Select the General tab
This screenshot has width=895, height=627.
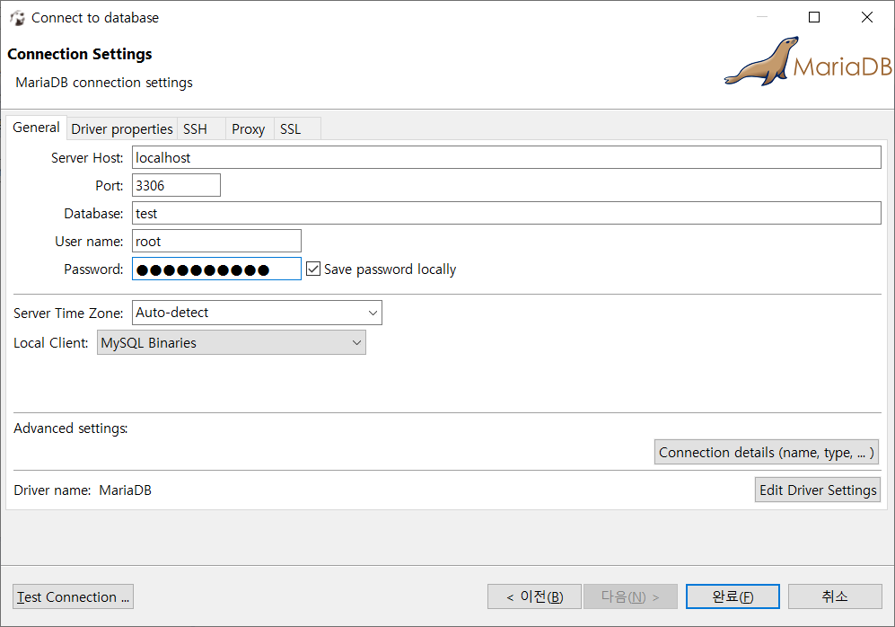click(x=36, y=128)
